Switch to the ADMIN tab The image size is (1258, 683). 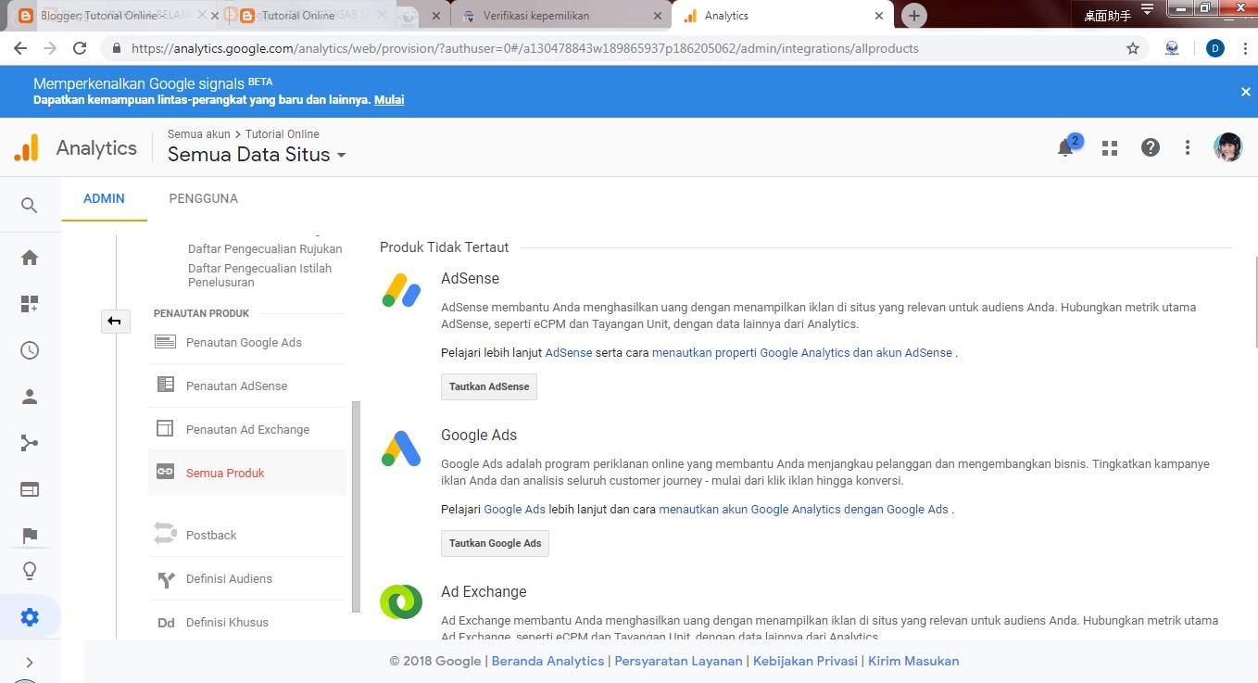[104, 198]
